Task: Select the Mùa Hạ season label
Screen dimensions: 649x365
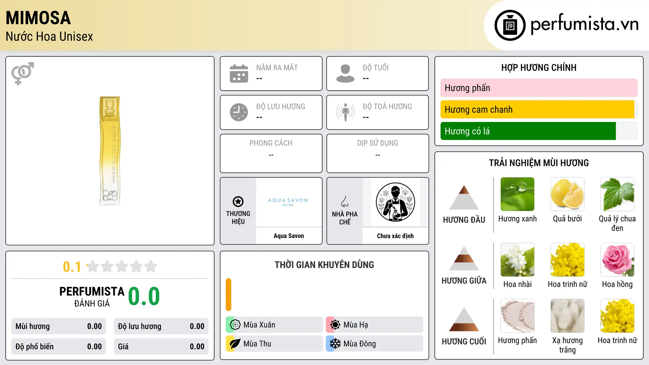Action: coord(356,325)
